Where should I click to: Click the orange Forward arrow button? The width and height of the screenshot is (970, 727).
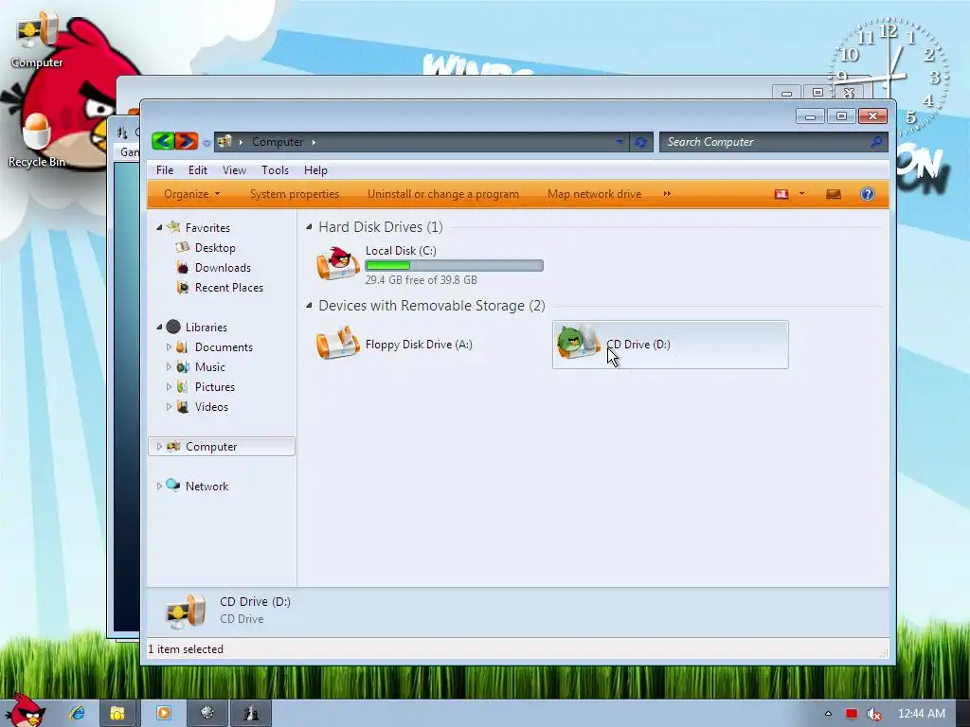point(187,142)
